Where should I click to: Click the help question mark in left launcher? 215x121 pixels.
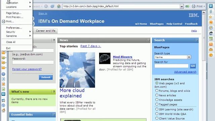[x=3, y=105]
